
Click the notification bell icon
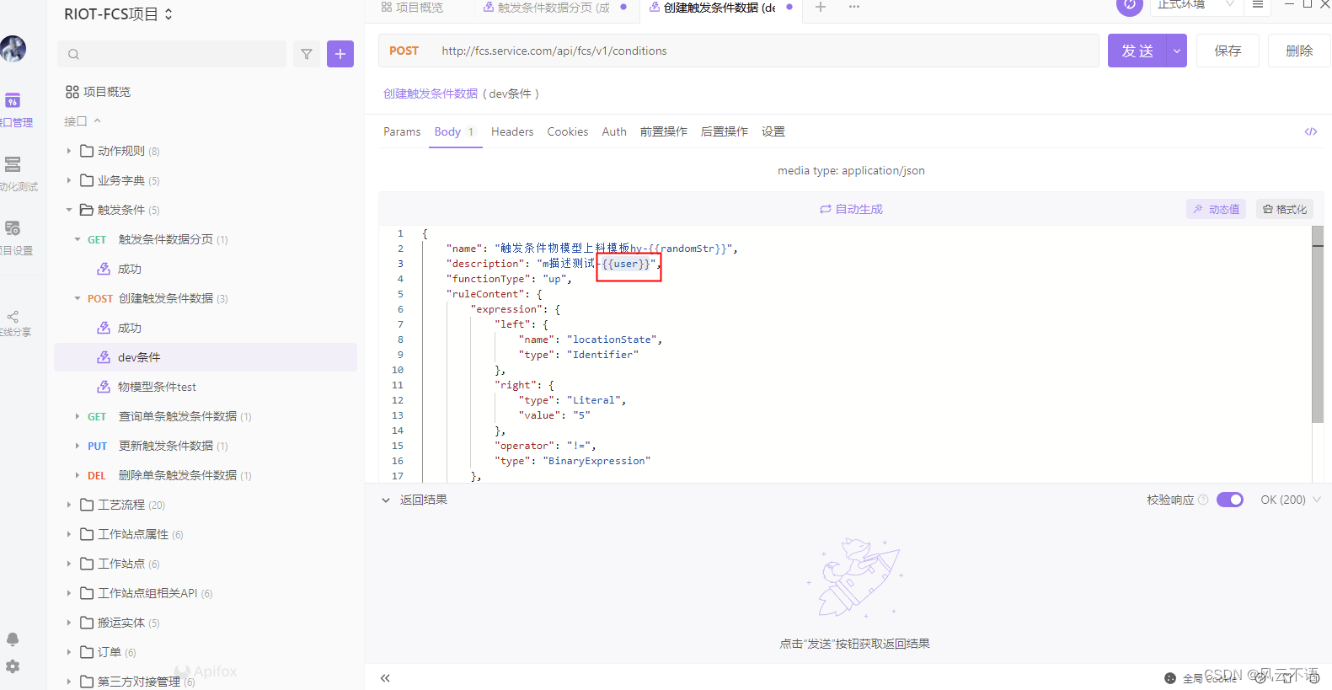13,639
